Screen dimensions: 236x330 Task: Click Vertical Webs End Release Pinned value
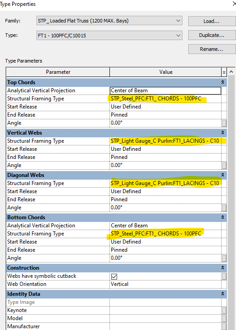click(x=165, y=157)
